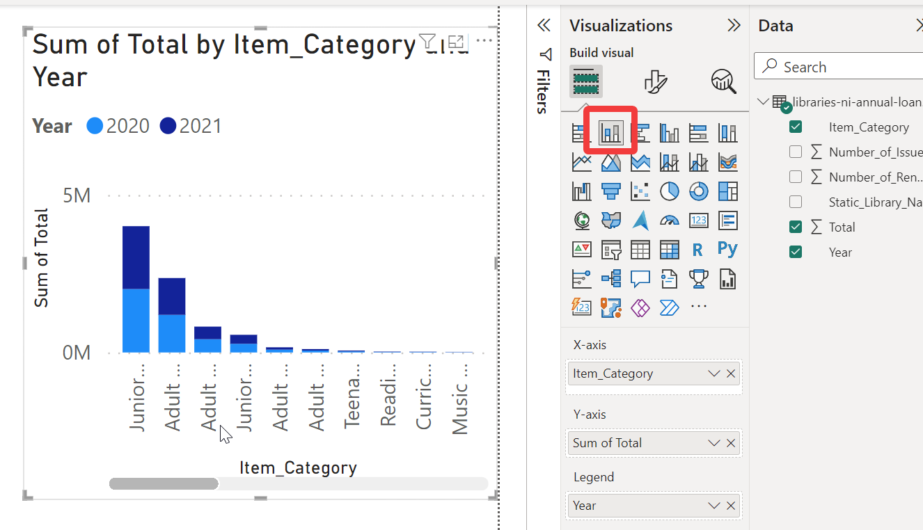The image size is (923, 530).
Task: Check the Number_of_Ren.. field
Action: click(796, 177)
